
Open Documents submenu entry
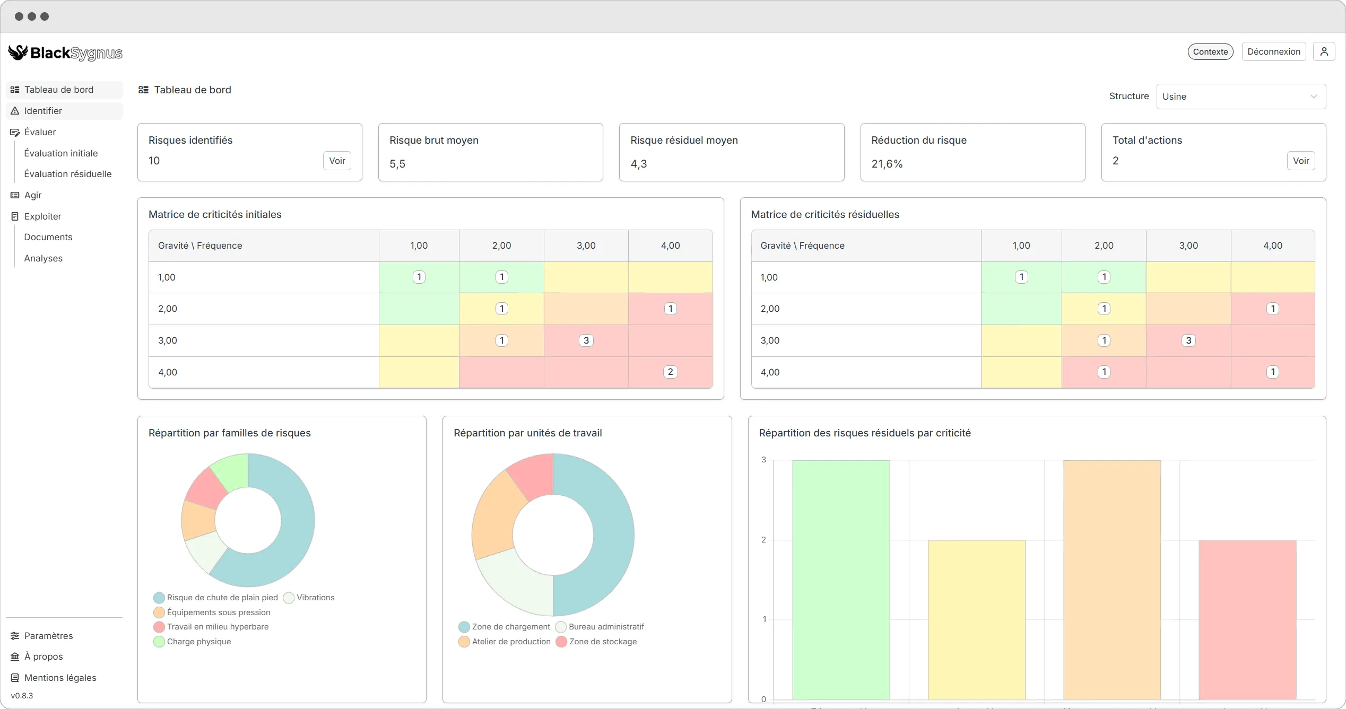click(48, 237)
